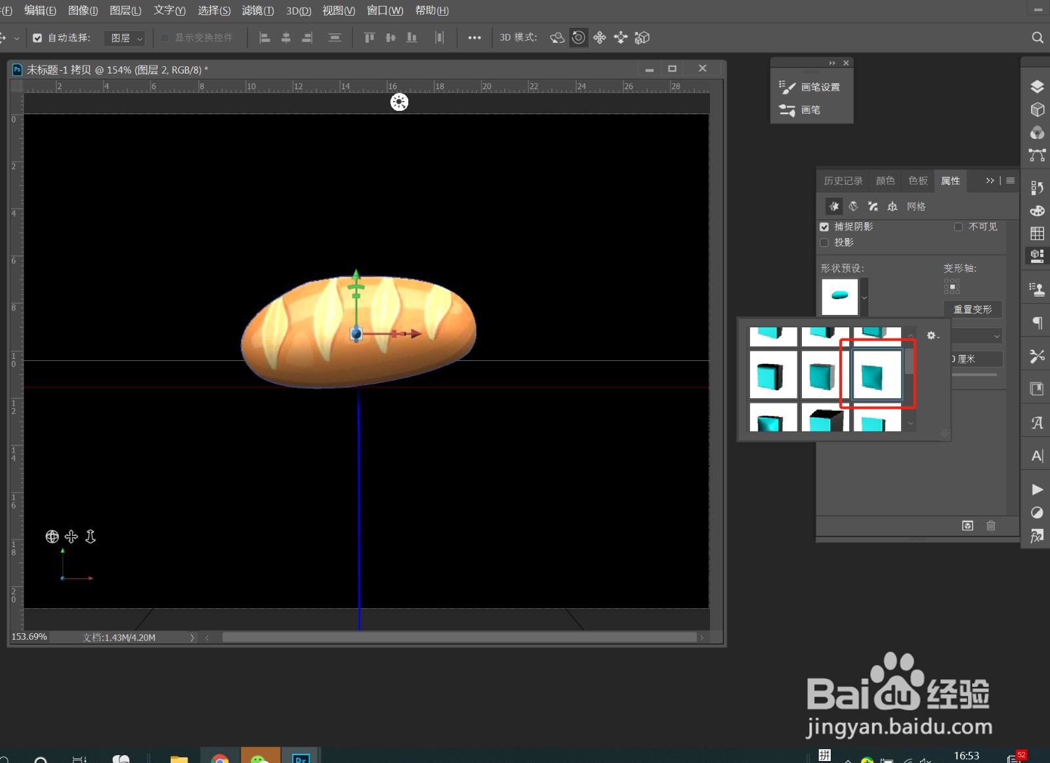Viewport: 1050px width, 763px height.
Task: Open the 编辑 menu
Action: (x=40, y=10)
